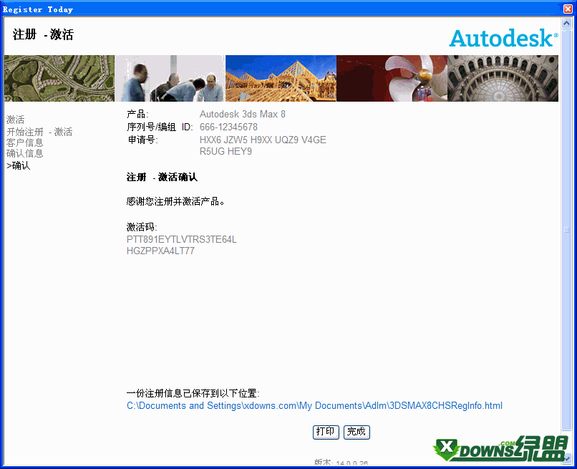Click the 注册 - 激活 page title
The image size is (577, 469).
click(43, 34)
